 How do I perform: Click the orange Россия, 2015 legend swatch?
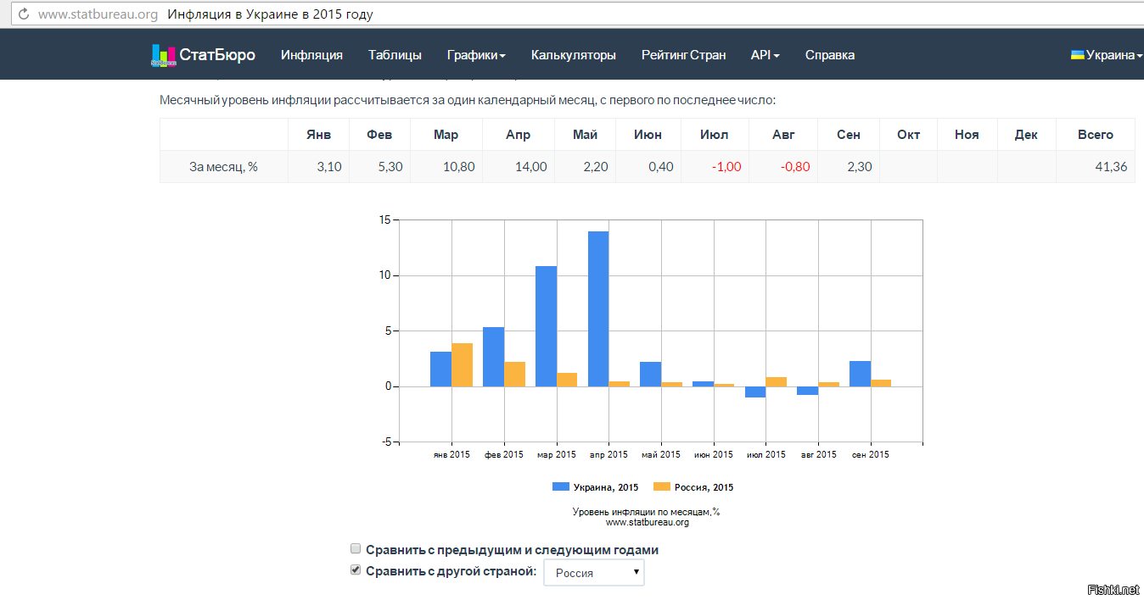point(662,486)
